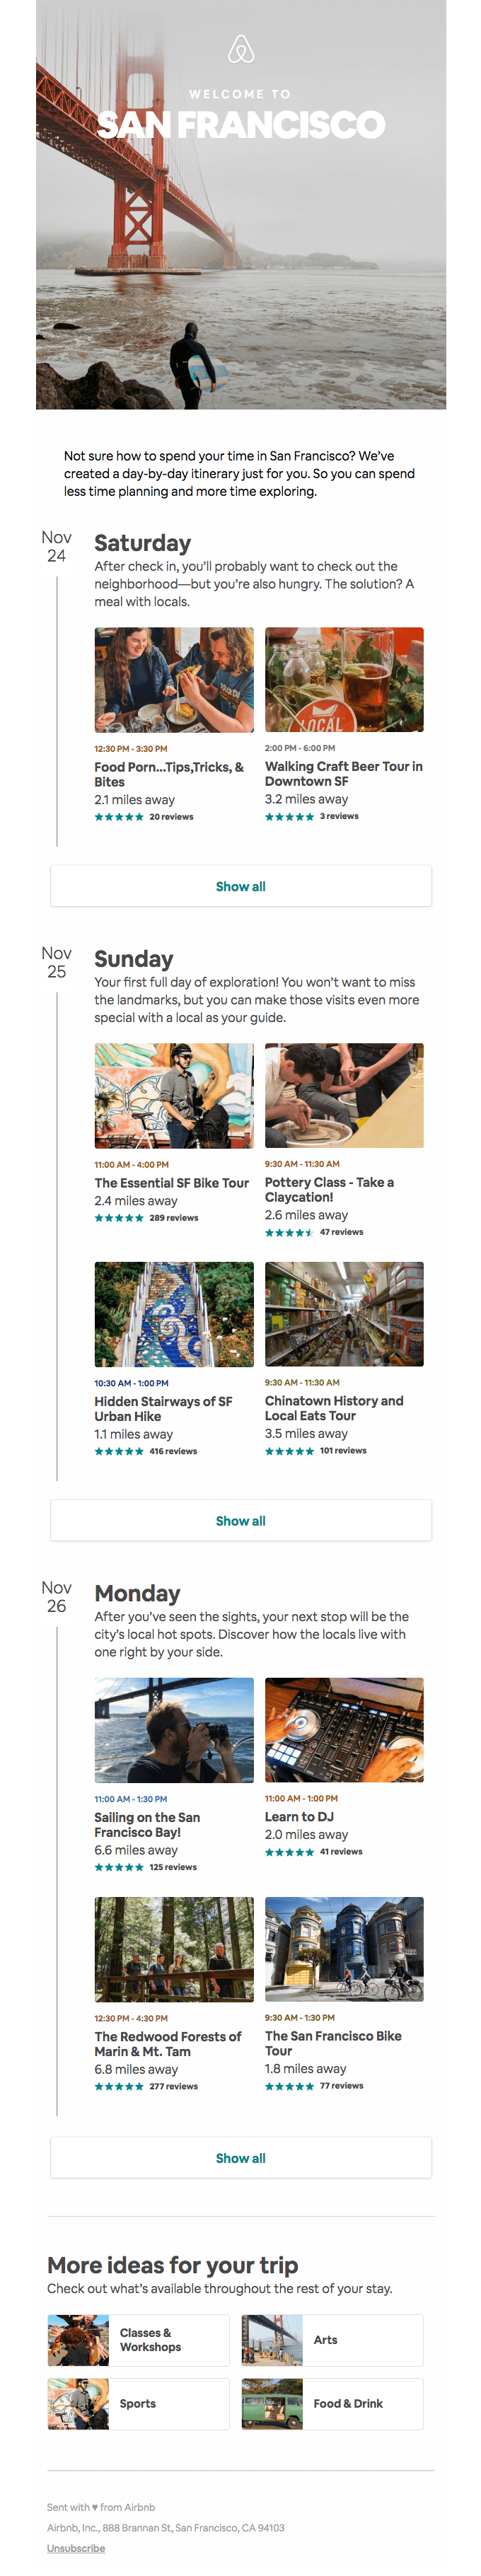Browse the Arts category

332,2340
